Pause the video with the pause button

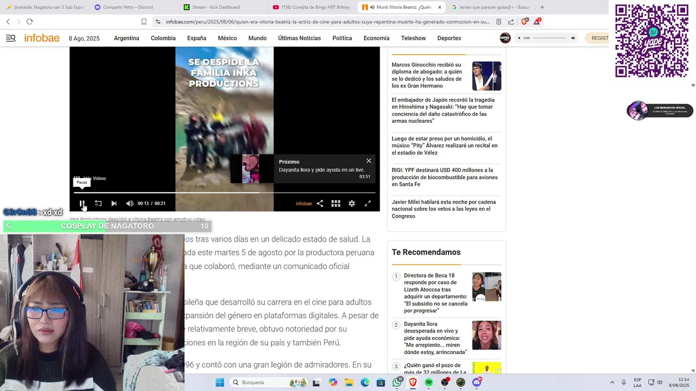pyautogui.click(x=82, y=204)
